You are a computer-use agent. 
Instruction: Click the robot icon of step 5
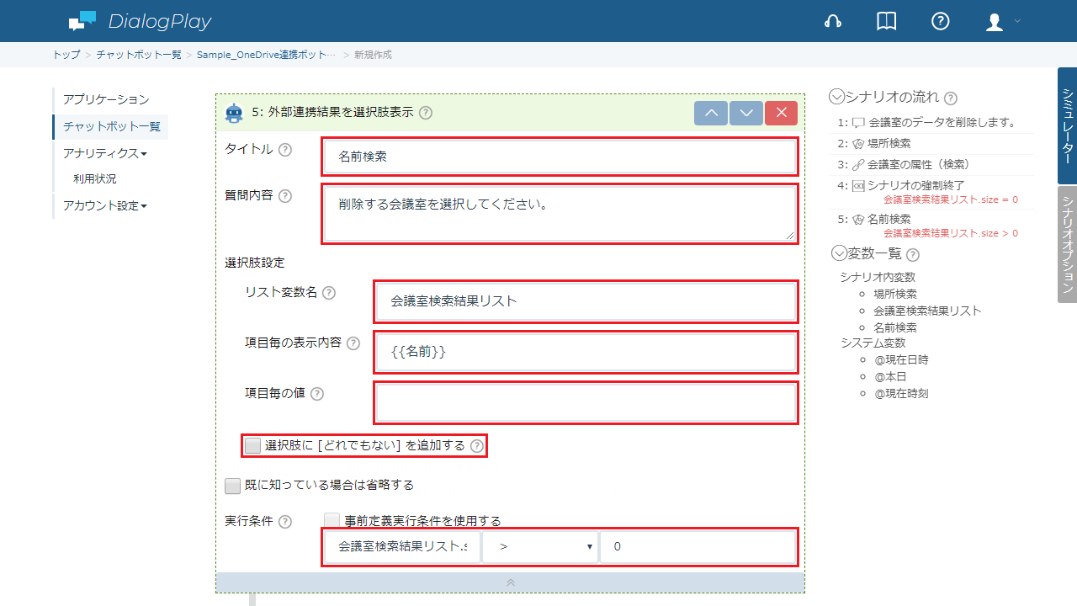coord(235,113)
